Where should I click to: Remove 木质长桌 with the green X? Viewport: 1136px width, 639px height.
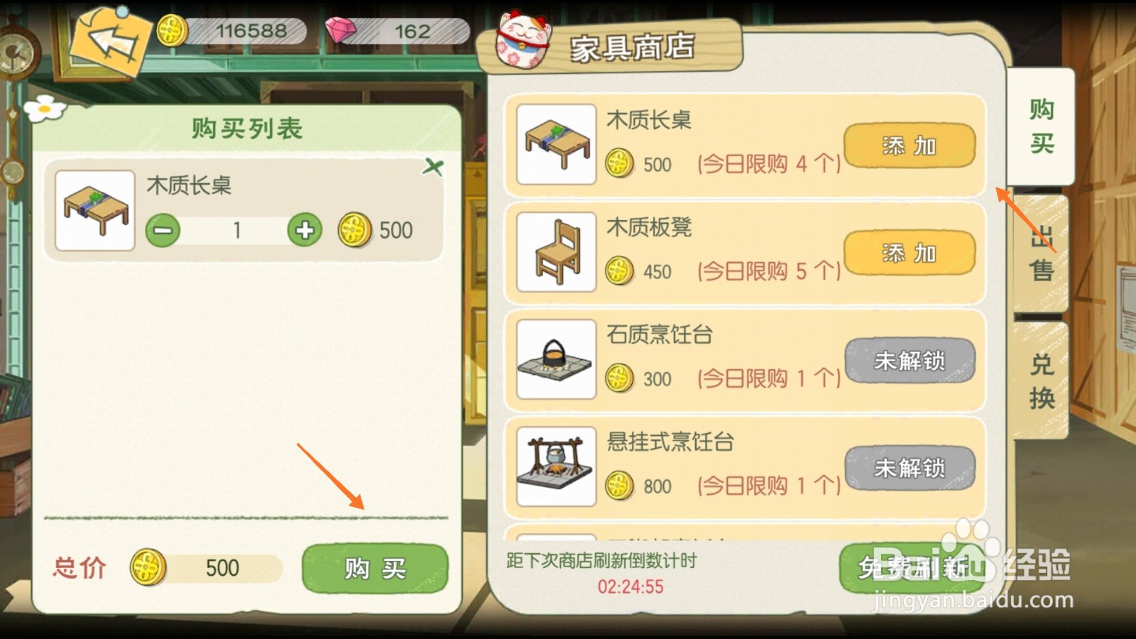coord(432,168)
